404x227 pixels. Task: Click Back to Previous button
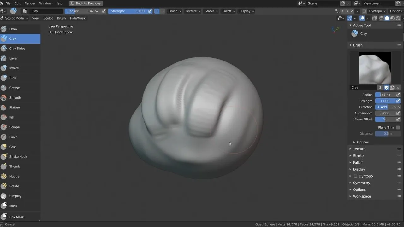86,3
